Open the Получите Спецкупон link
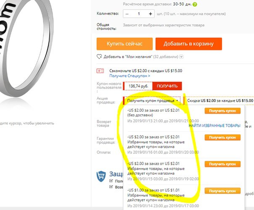 (130, 76)
